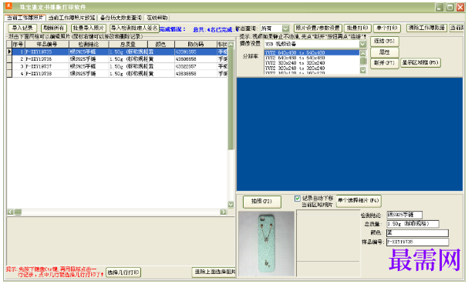Image resolution: width=475 pixels, height=284 pixels.
Task: Click the 颜色 input field
Action: tap(417, 233)
